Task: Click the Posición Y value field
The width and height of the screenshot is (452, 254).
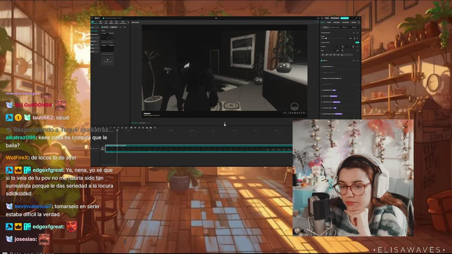Action: 349,47
